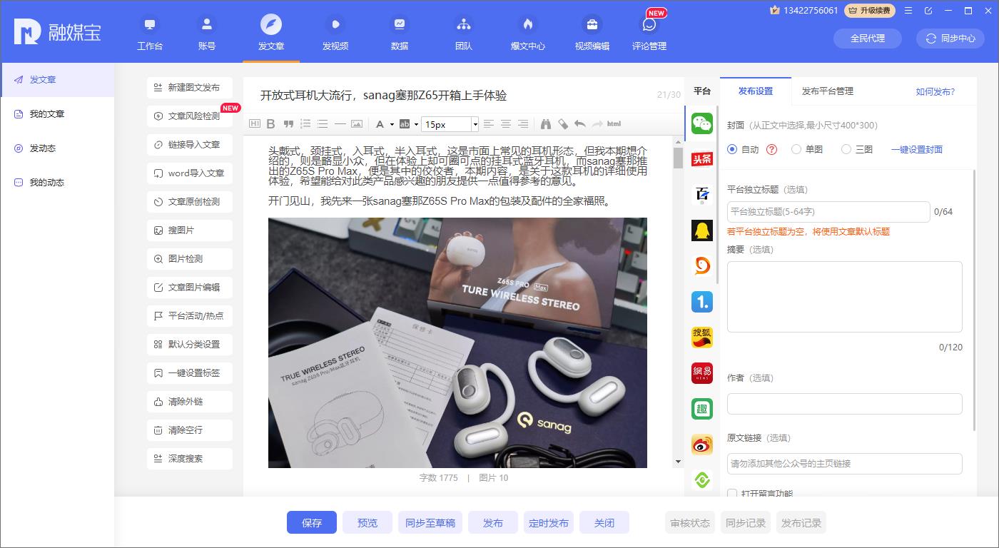The width and height of the screenshot is (999, 548).
Task: Select the Toutiao (头条) platform icon
Action: tap(702, 158)
